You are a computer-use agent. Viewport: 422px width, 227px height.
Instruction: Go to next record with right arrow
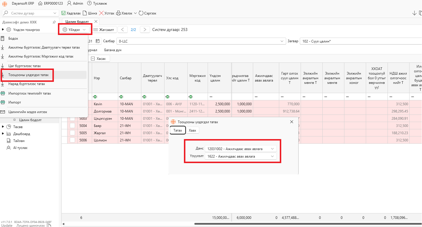pos(145,29)
